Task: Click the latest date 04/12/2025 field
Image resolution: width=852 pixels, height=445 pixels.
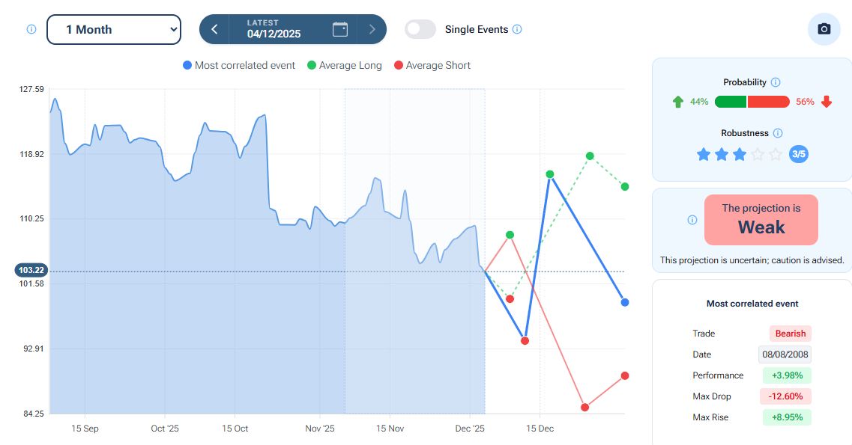Action: click(x=274, y=29)
